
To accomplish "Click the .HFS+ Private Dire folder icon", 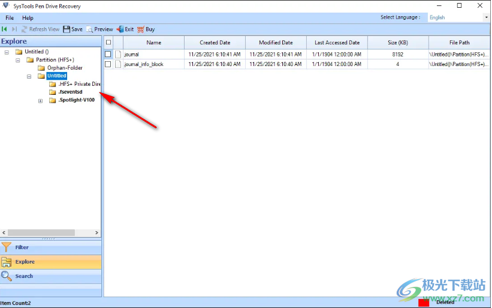I will click(x=53, y=84).
